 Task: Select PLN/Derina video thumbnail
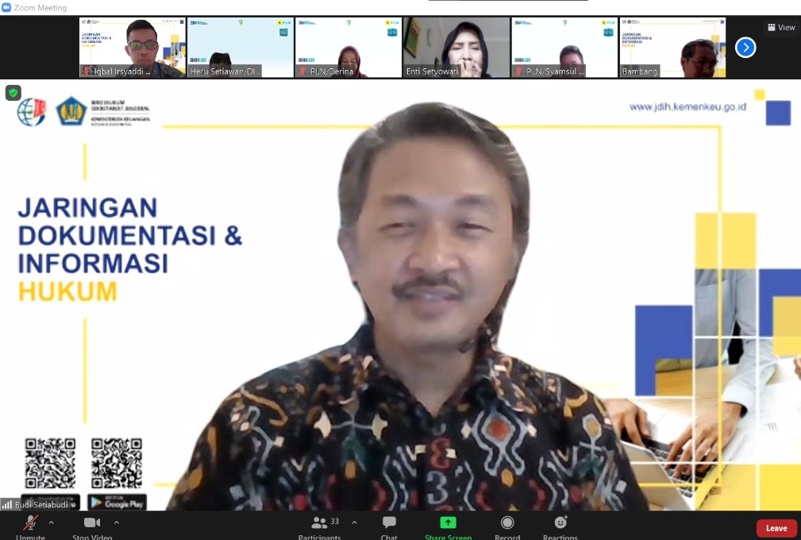(x=349, y=48)
